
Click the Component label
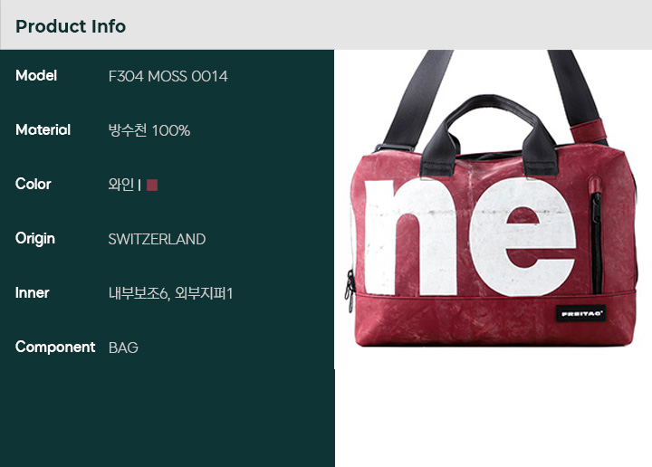coord(55,348)
